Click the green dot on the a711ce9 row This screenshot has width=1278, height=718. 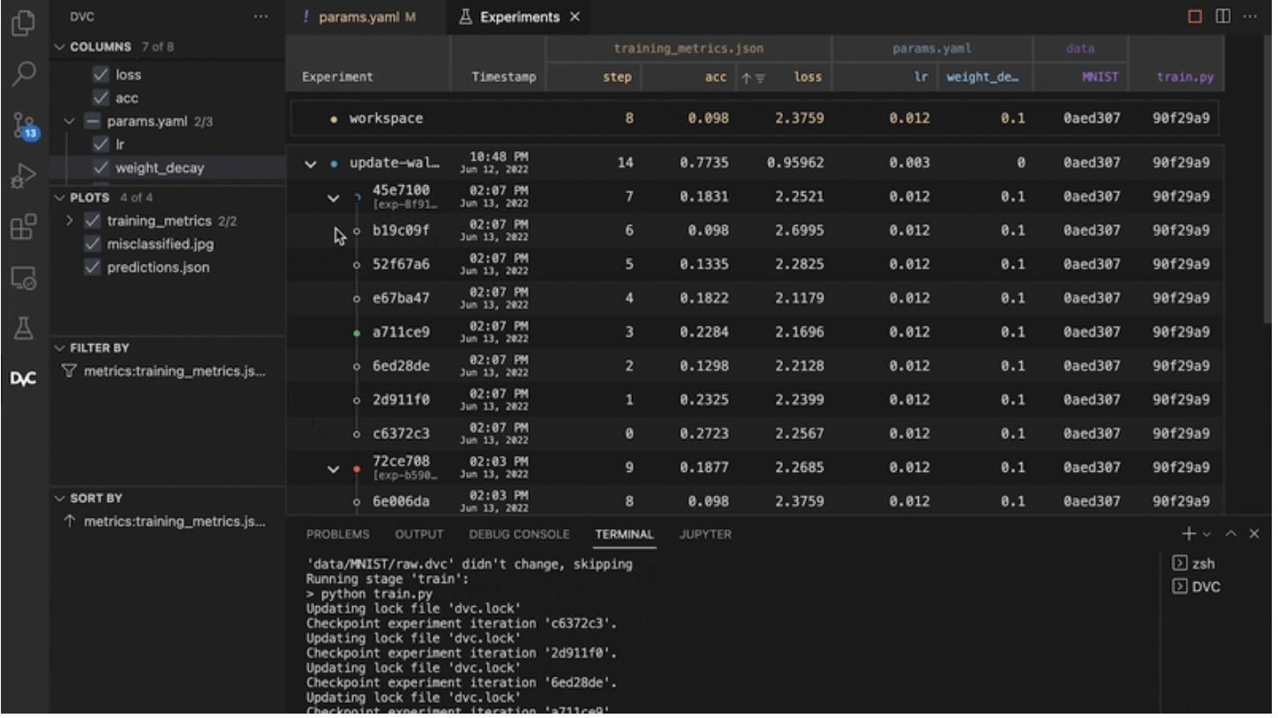(357, 333)
